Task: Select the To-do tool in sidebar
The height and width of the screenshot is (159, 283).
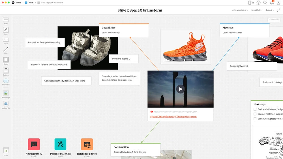Action: tap(6, 40)
